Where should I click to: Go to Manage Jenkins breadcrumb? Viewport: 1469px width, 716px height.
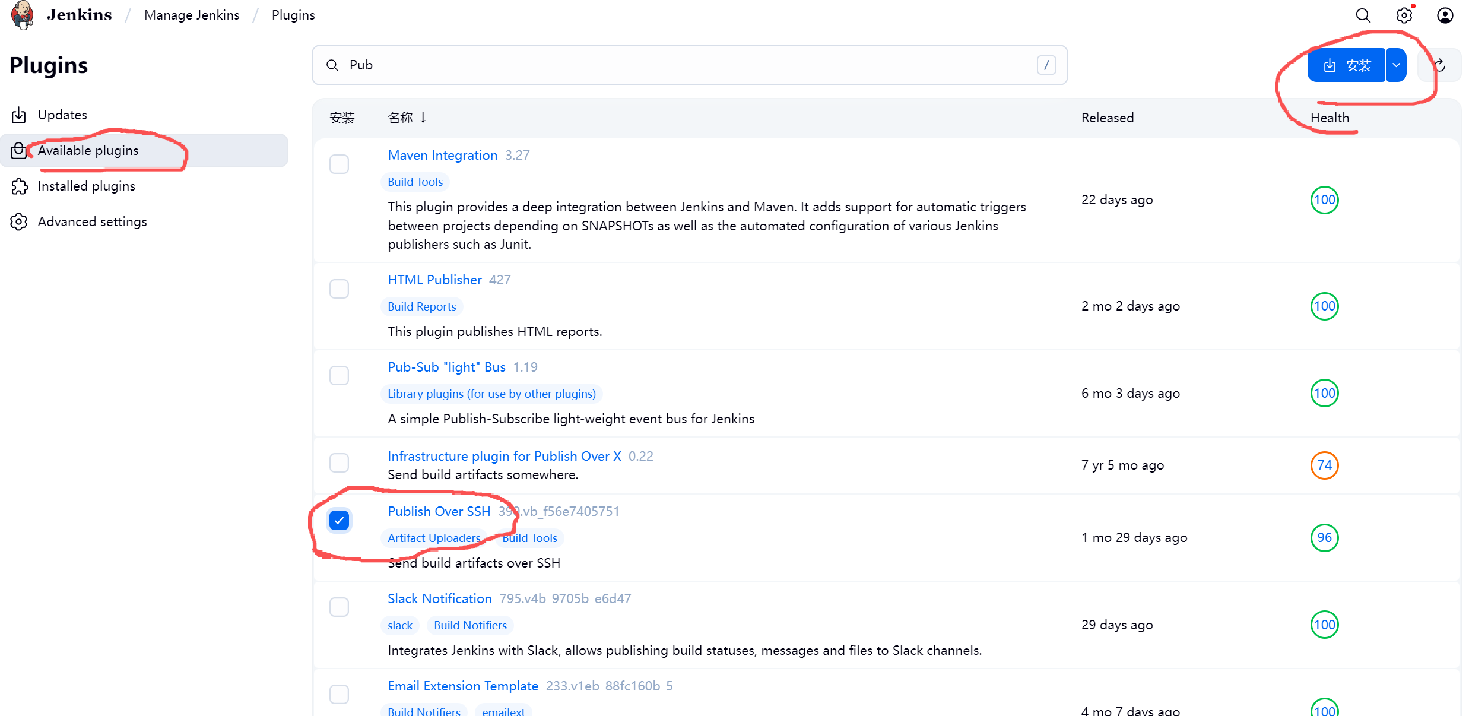click(192, 15)
